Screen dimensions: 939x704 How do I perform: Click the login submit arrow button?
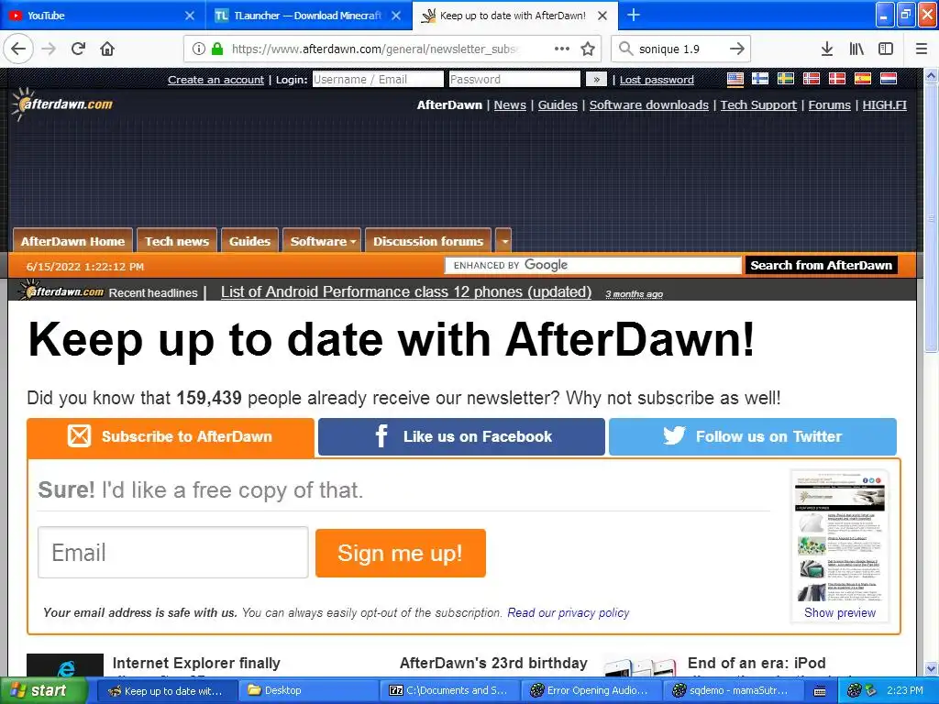point(596,79)
